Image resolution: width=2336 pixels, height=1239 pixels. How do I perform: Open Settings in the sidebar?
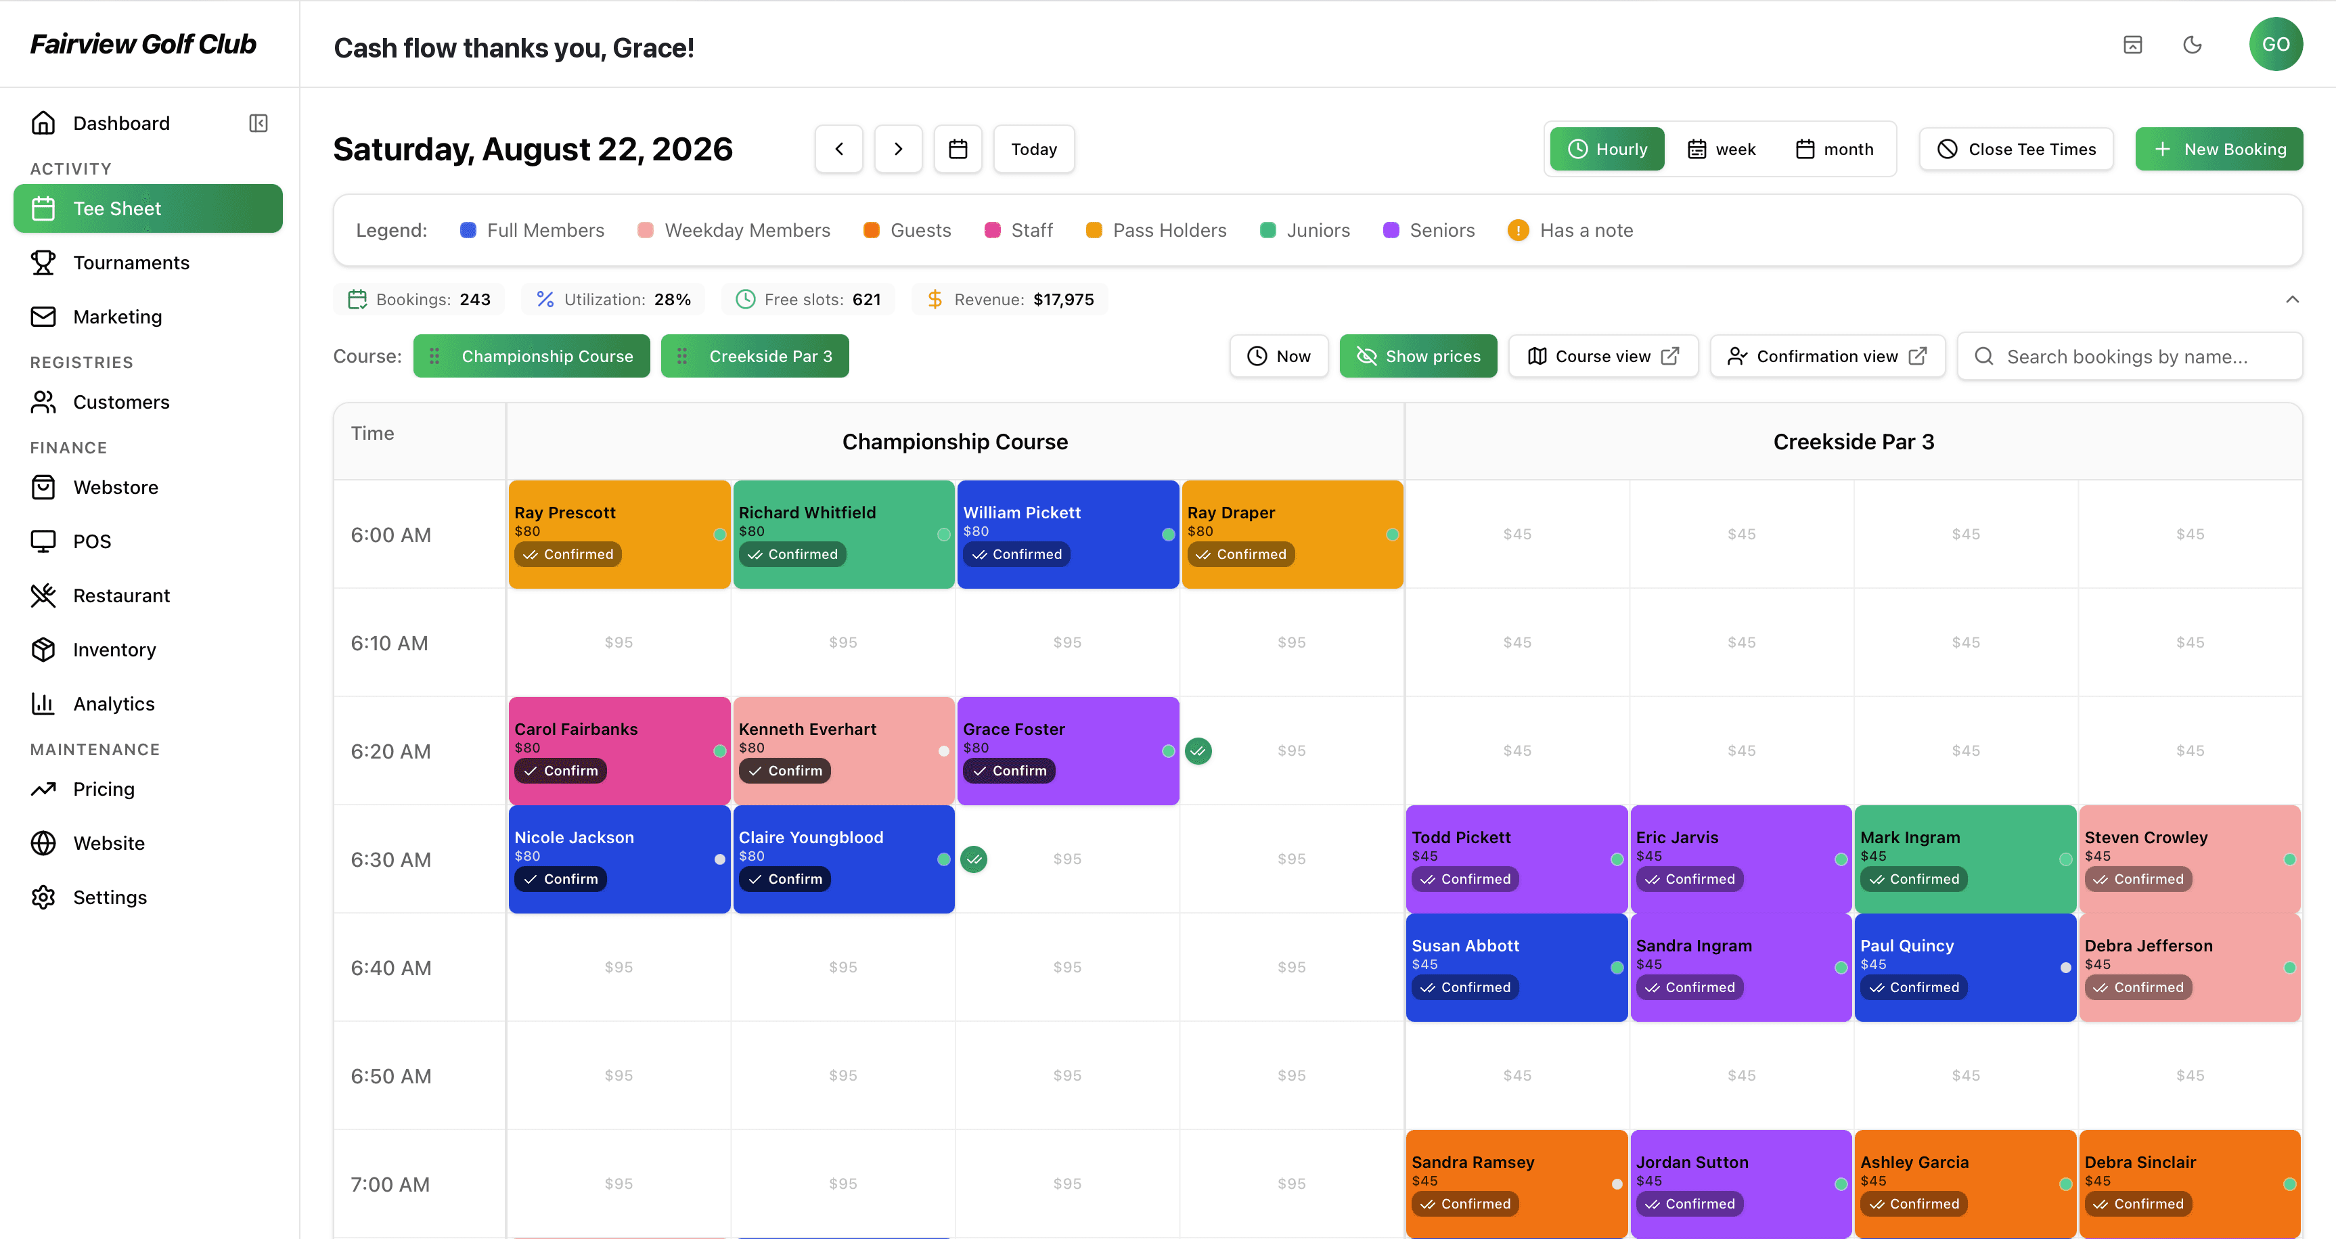coord(148,897)
